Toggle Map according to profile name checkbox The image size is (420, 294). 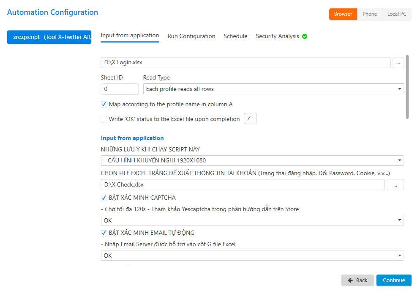point(104,104)
